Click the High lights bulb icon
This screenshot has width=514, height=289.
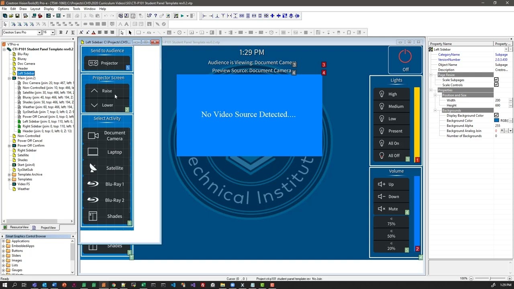point(381,94)
